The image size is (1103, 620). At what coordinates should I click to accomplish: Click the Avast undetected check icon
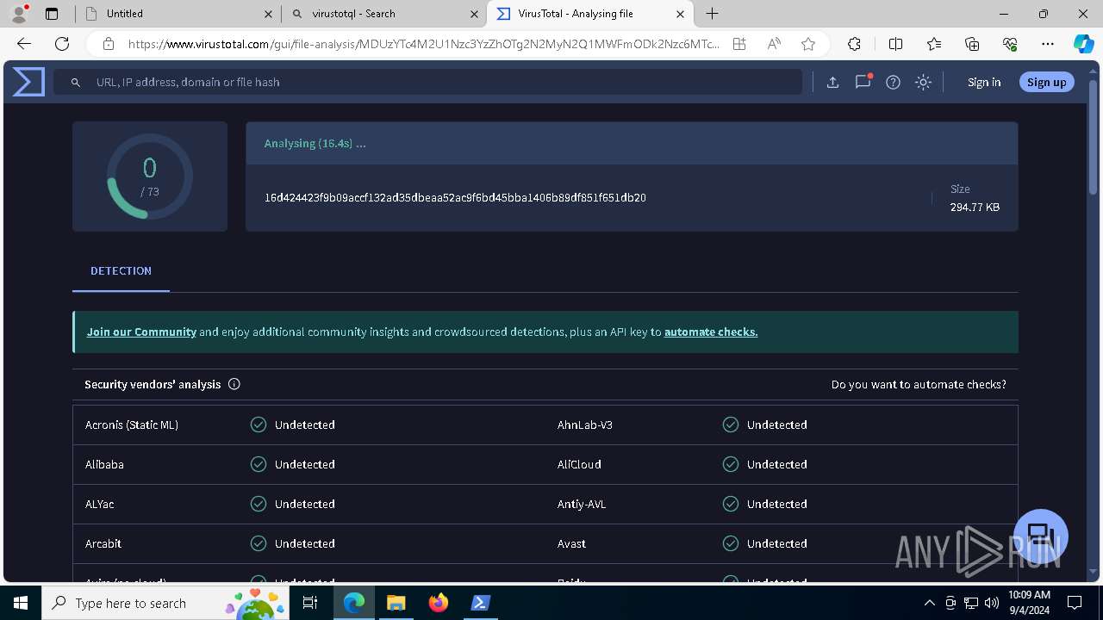point(731,543)
